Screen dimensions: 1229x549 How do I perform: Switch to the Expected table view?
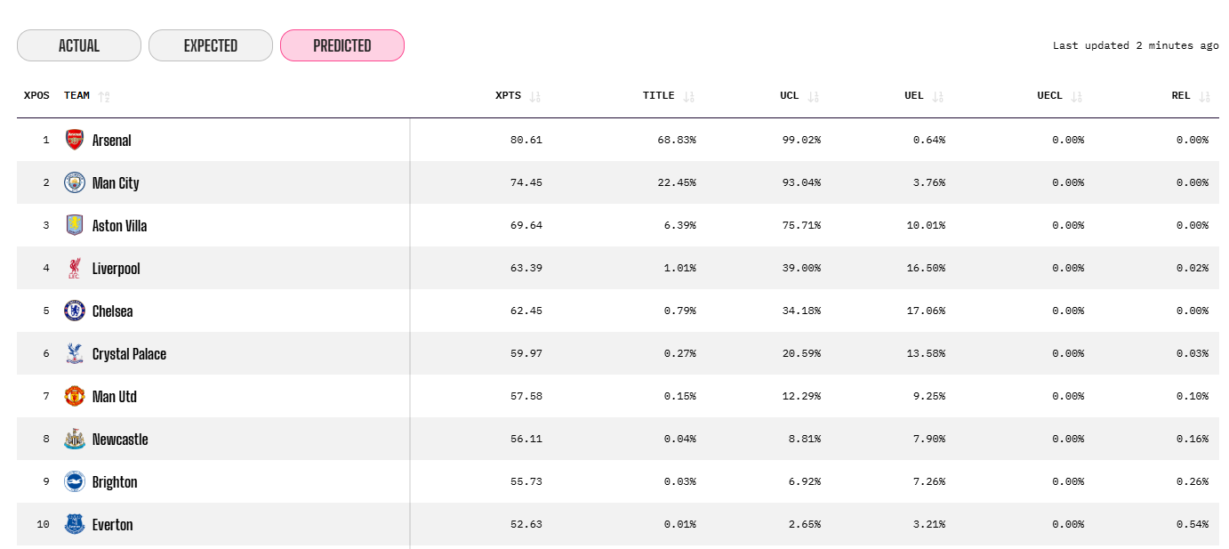[x=211, y=45]
